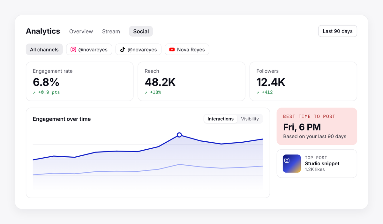The width and height of the screenshot is (383, 224).
Task: Open the Engagement rate card
Action: tap(79, 81)
